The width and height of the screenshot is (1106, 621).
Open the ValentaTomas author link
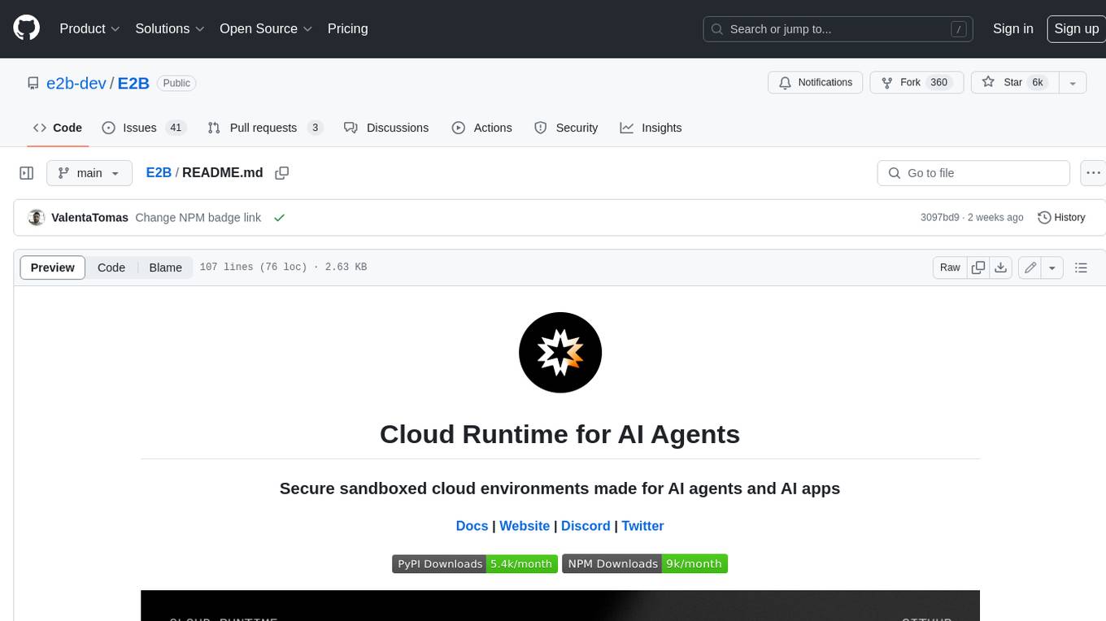click(x=89, y=218)
